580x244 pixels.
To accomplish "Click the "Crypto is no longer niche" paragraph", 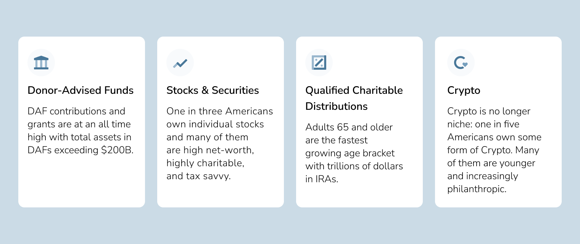I will [x=494, y=150].
